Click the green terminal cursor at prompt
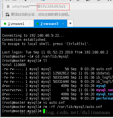Screen dimensions: 113x118 (44, 111)
